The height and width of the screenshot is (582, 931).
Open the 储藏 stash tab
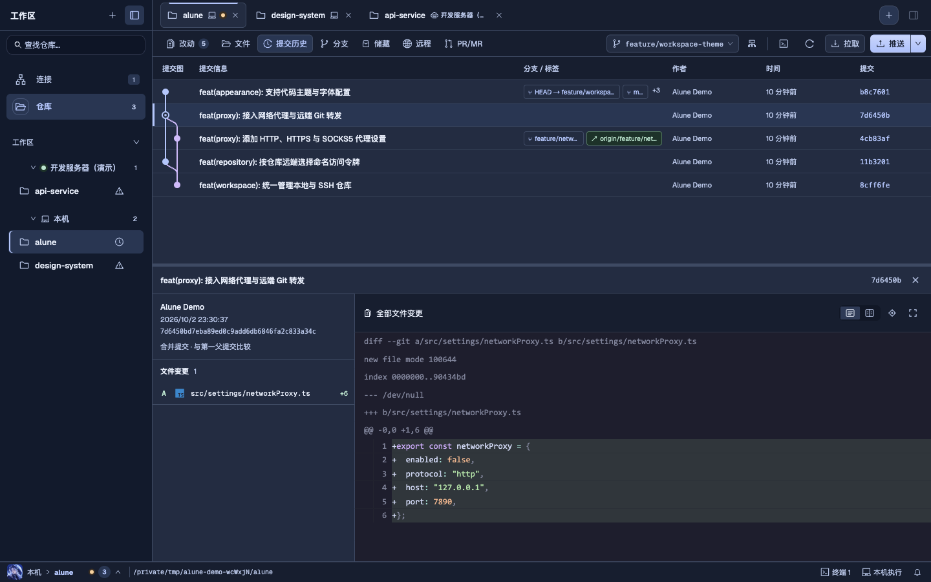coord(376,44)
